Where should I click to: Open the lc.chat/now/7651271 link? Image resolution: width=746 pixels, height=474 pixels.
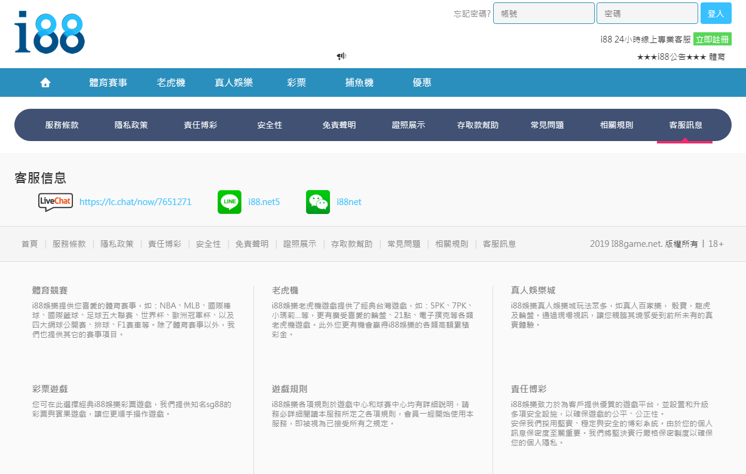[x=135, y=202]
